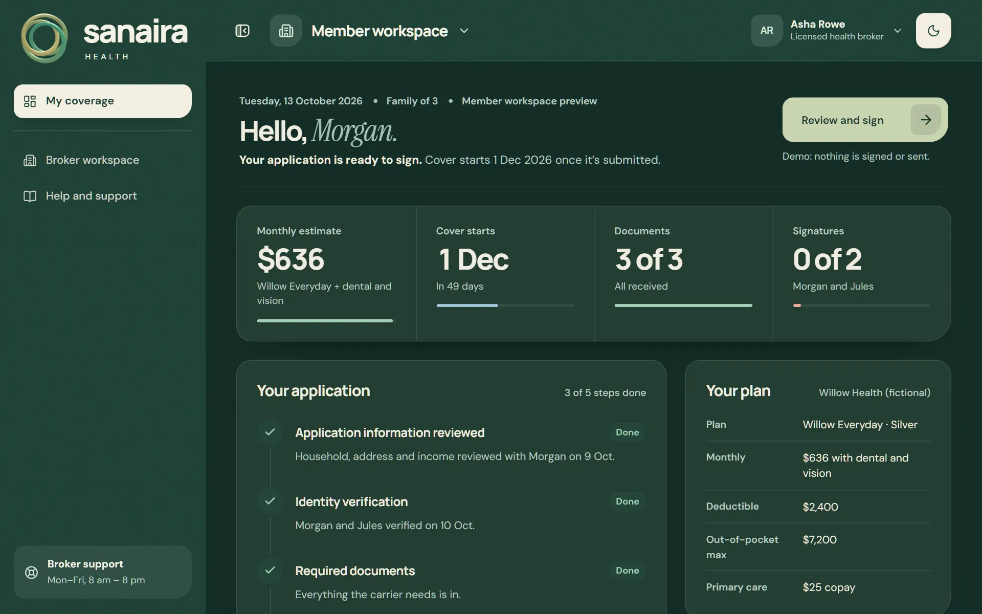Click the Review and sign button
982x614 pixels.
[x=865, y=120]
